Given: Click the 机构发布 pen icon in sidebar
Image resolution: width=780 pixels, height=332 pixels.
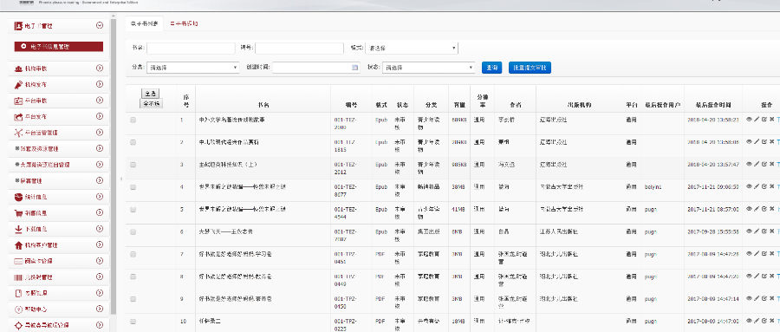Looking at the screenshot, I should click(x=18, y=85).
